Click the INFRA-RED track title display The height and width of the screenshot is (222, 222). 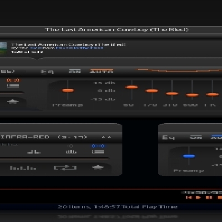(x=25, y=137)
